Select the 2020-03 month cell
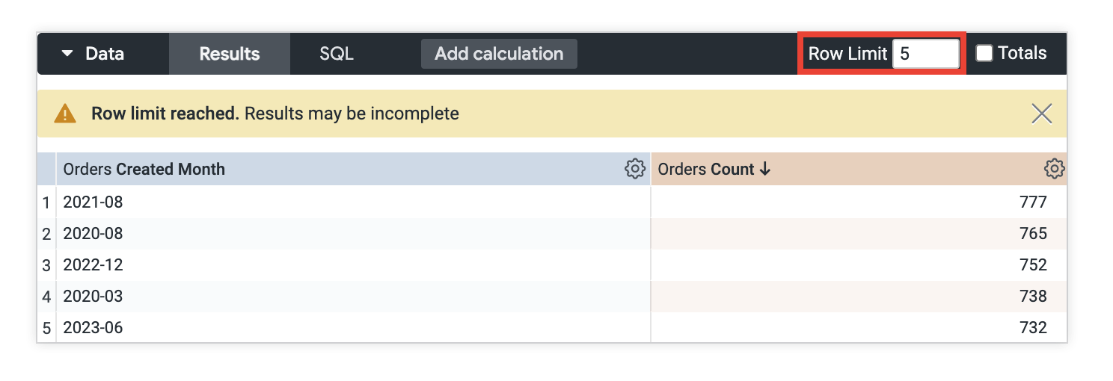The image size is (1113, 381). coord(93,297)
